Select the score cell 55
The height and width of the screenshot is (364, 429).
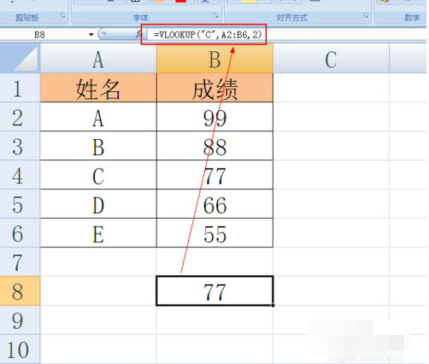214,233
